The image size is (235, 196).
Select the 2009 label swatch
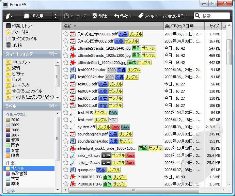(8, 125)
